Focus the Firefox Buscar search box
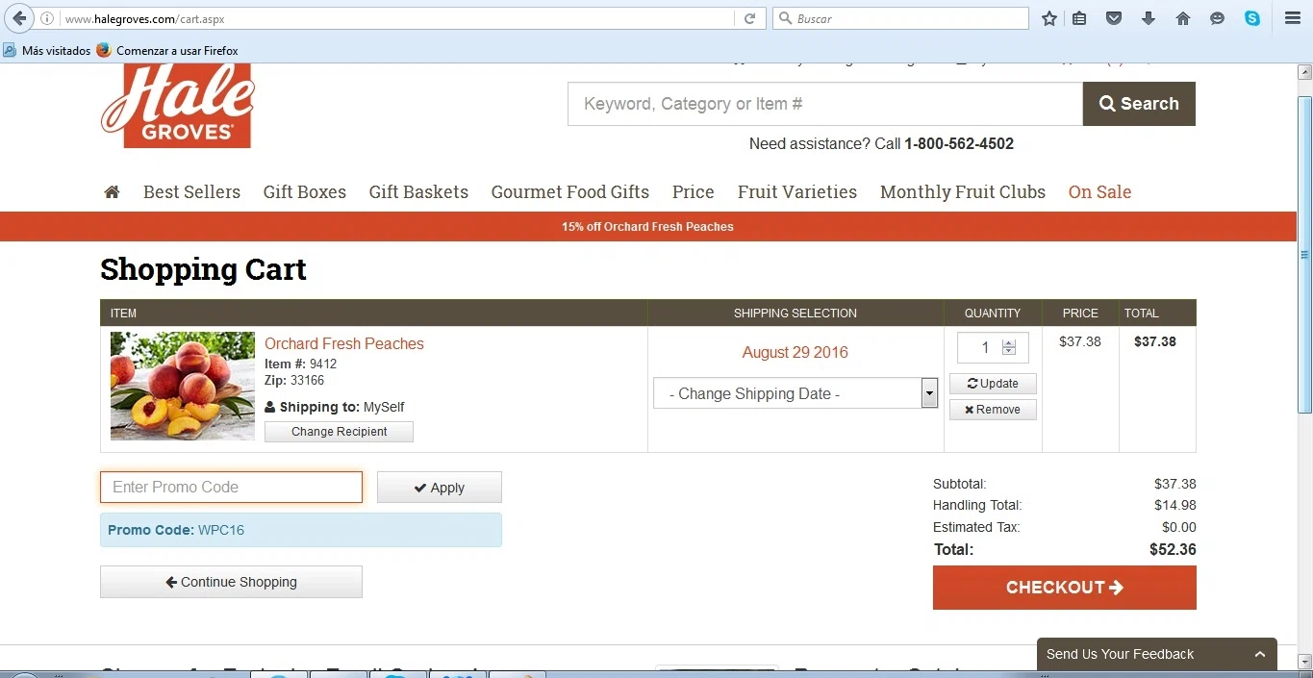The width and height of the screenshot is (1313, 678). click(x=900, y=18)
